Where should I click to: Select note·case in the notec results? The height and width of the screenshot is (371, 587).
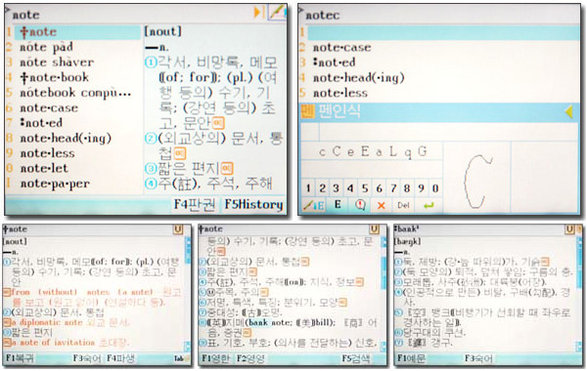[x=341, y=48]
